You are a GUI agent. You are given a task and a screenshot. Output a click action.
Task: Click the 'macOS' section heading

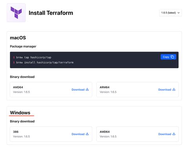pyautogui.click(x=18, y=38)
